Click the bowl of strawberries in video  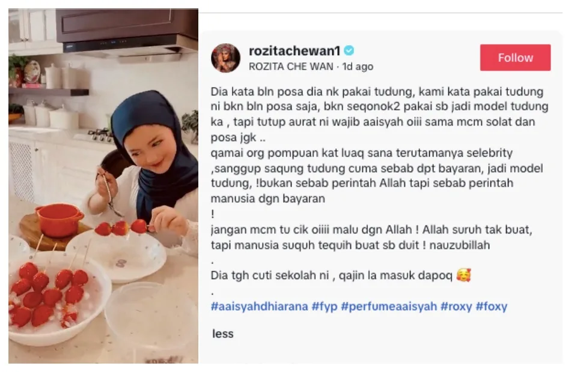coord(58,296)
